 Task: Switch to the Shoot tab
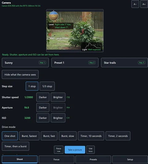pyautogui.click(x=20, y=159)
